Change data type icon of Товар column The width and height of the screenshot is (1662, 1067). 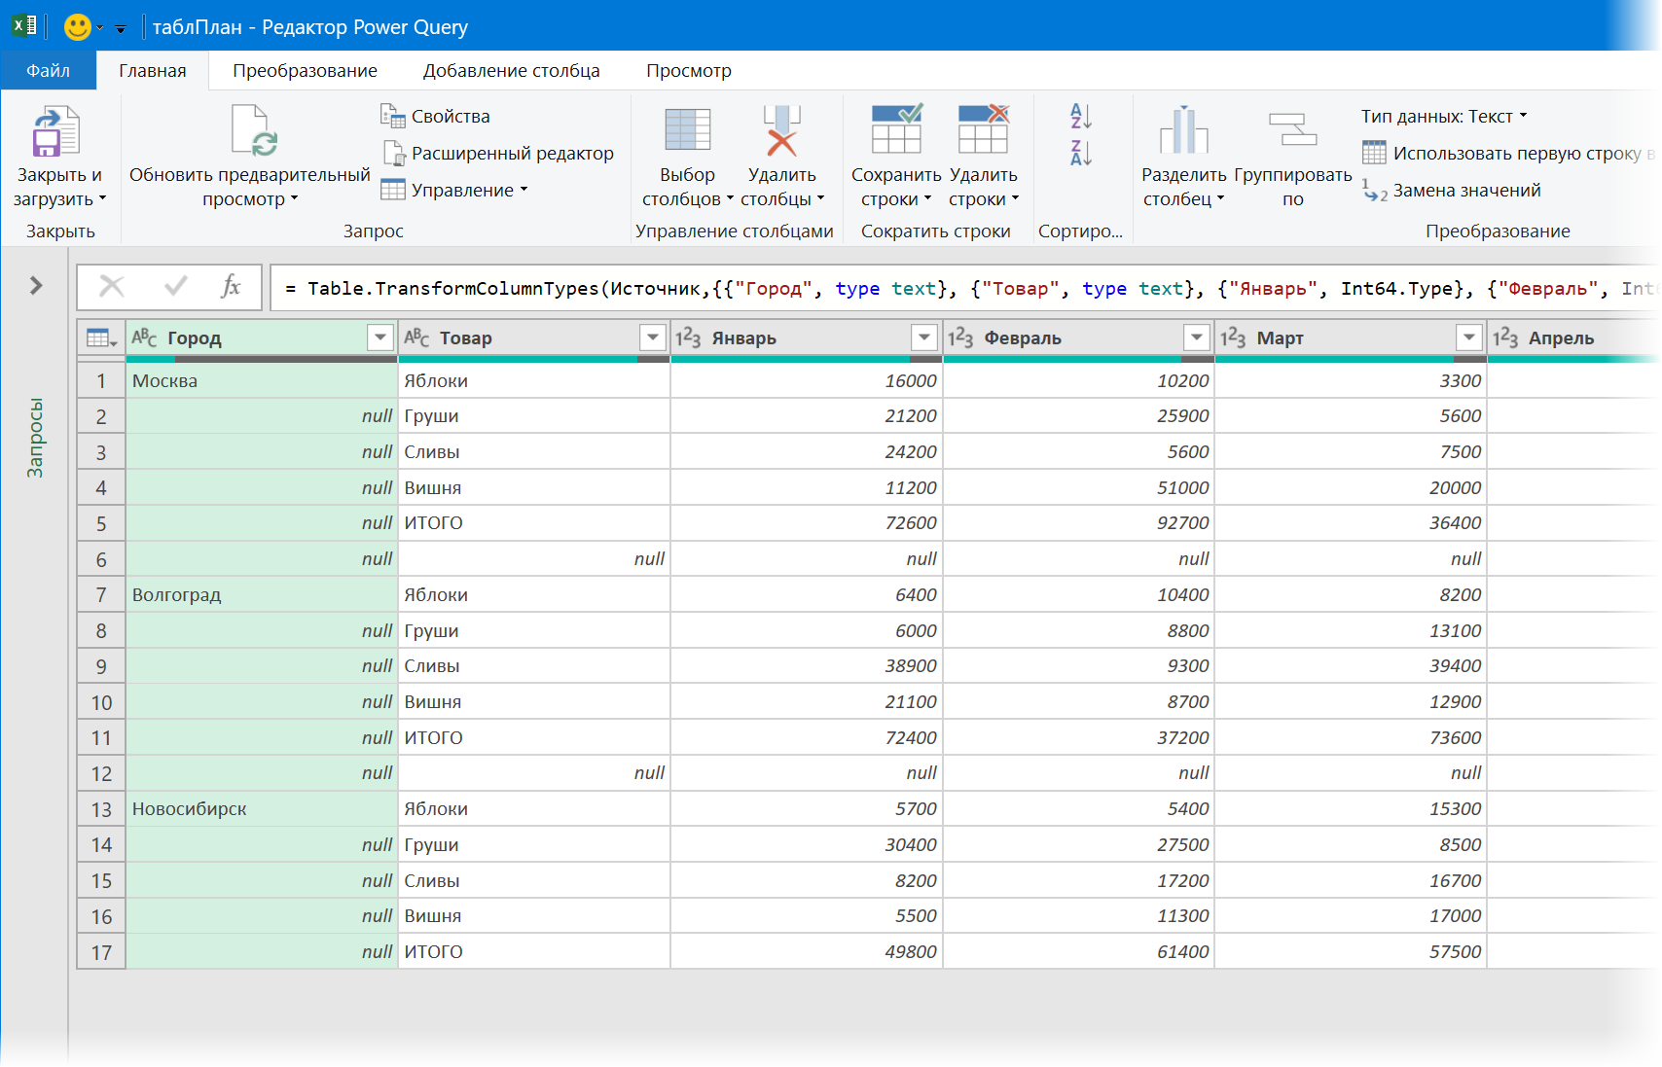pos(416,338)
